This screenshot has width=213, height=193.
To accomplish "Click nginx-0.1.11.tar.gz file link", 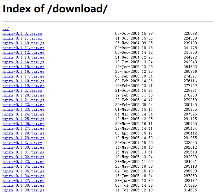I will [x=23, y=48].
